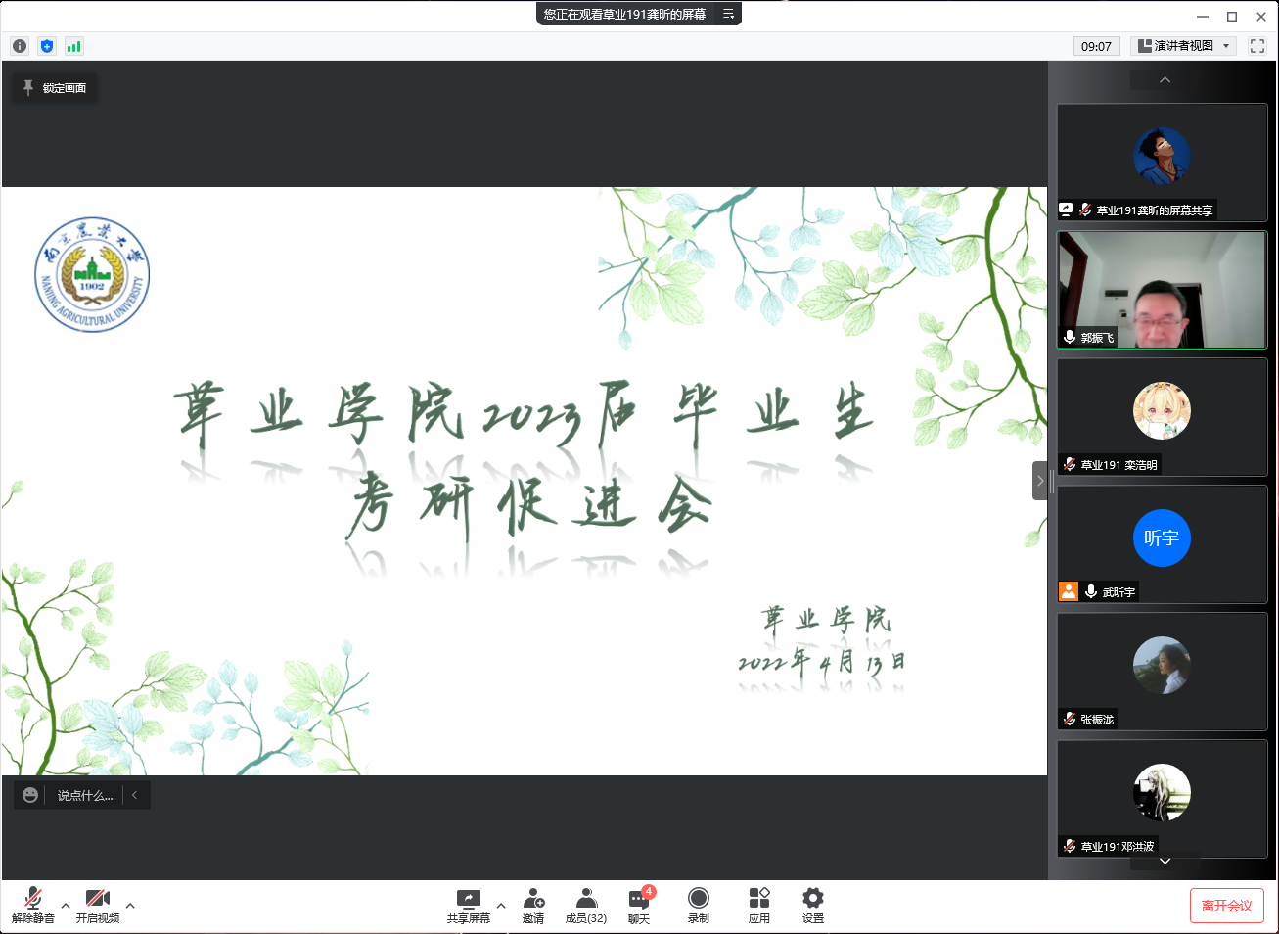Screen dimensions: 1279x934
Task: Select 郭振飞's video thumbnail
Action: tap(1162, 290)
